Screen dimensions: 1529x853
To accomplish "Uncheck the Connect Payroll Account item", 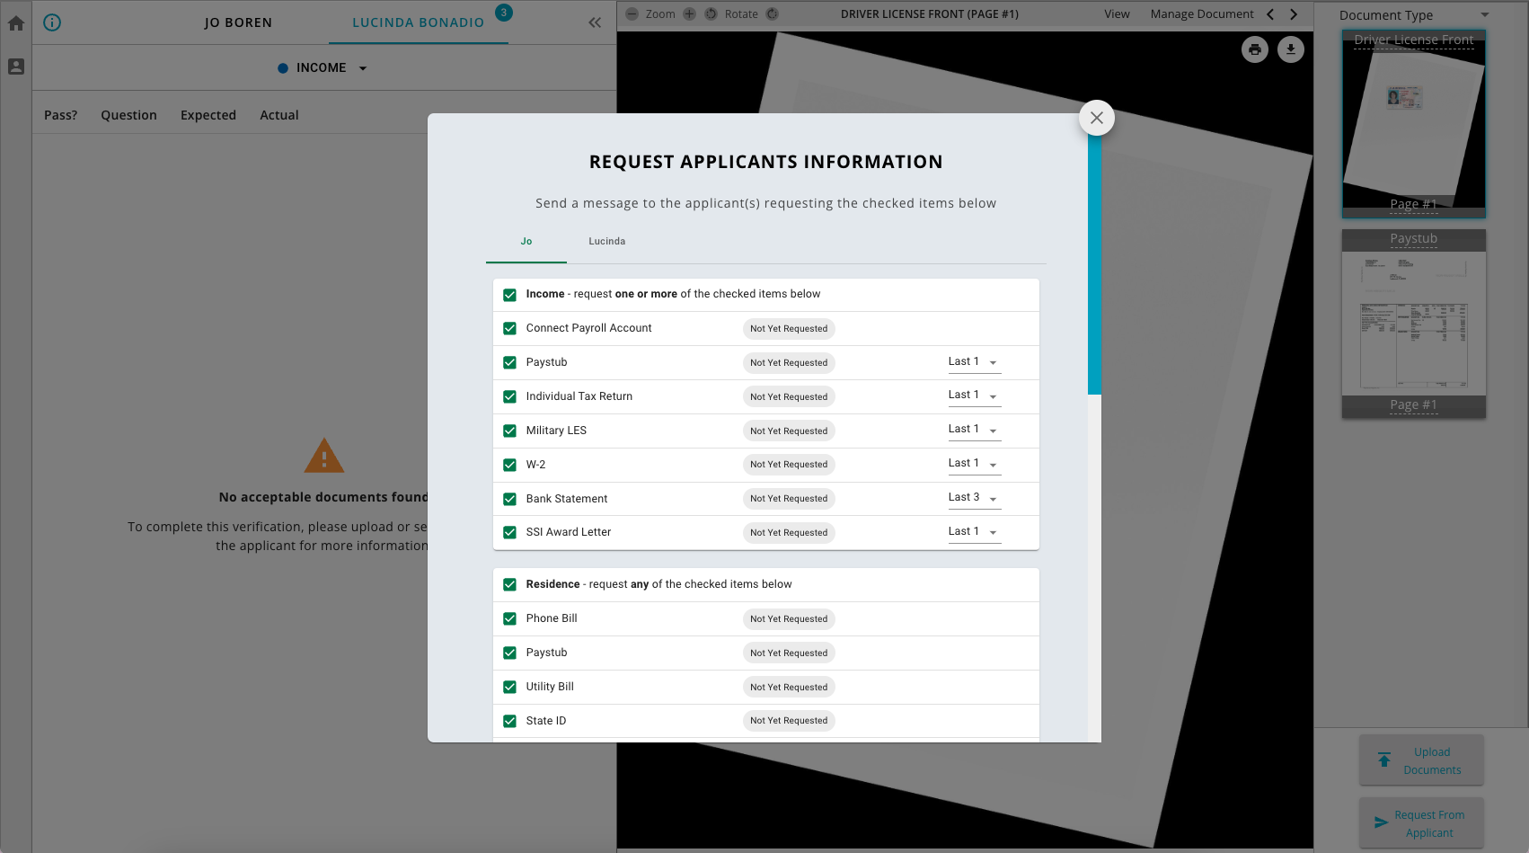I will (510, 328).
